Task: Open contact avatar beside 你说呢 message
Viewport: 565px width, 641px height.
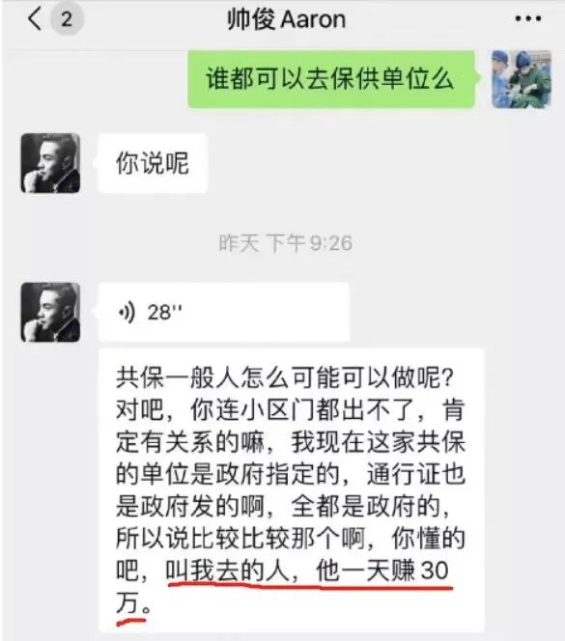Action: coord(50,163)
